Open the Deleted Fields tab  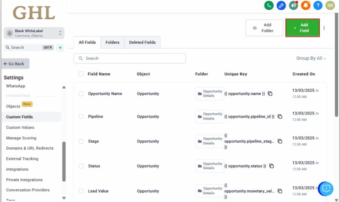click(142, 42)
